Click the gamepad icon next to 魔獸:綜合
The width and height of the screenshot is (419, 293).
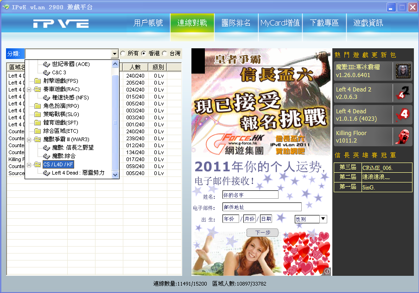pos(46,156)
